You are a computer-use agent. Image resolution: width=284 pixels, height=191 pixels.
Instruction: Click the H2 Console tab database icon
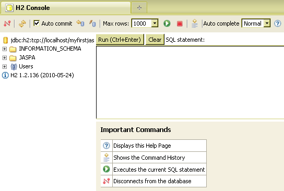point(9,8)
